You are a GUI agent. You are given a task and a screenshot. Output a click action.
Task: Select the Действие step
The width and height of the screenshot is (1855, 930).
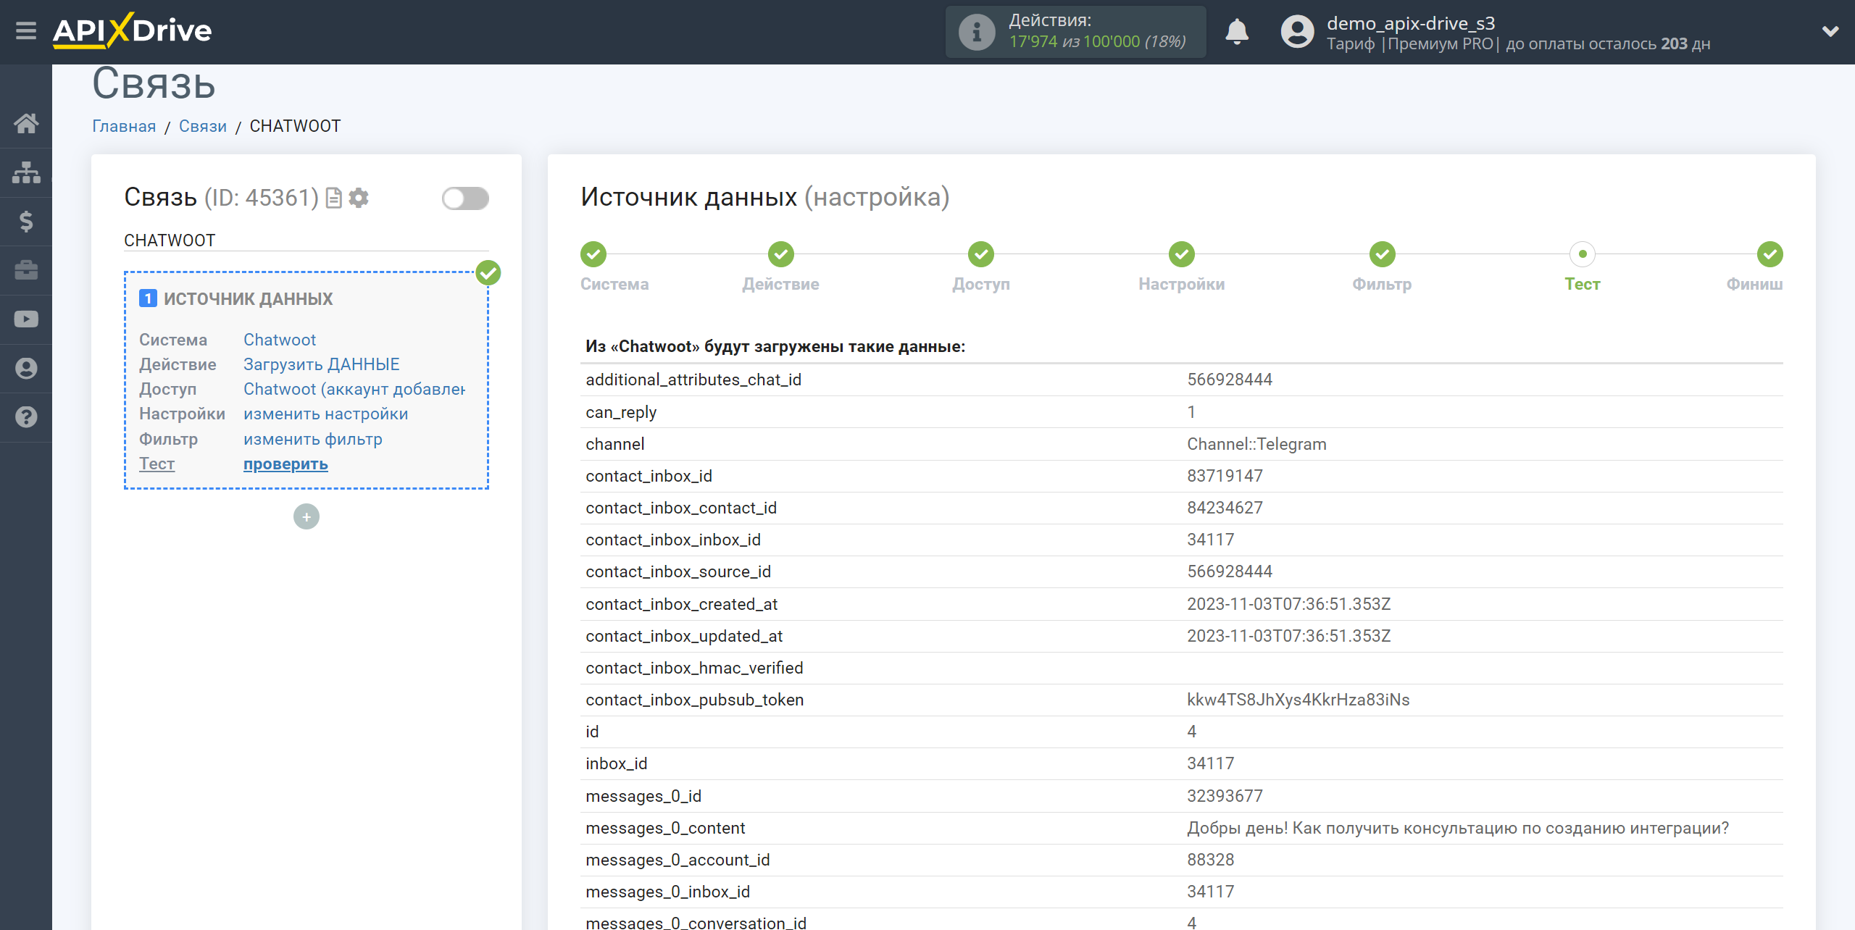click(781, 267)
